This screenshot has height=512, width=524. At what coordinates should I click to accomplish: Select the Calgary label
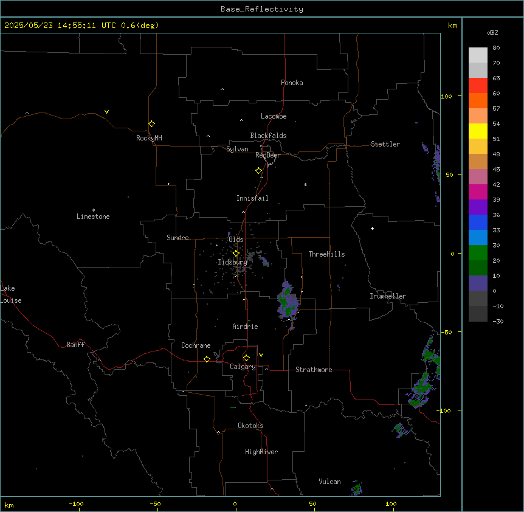click(243, 367)
